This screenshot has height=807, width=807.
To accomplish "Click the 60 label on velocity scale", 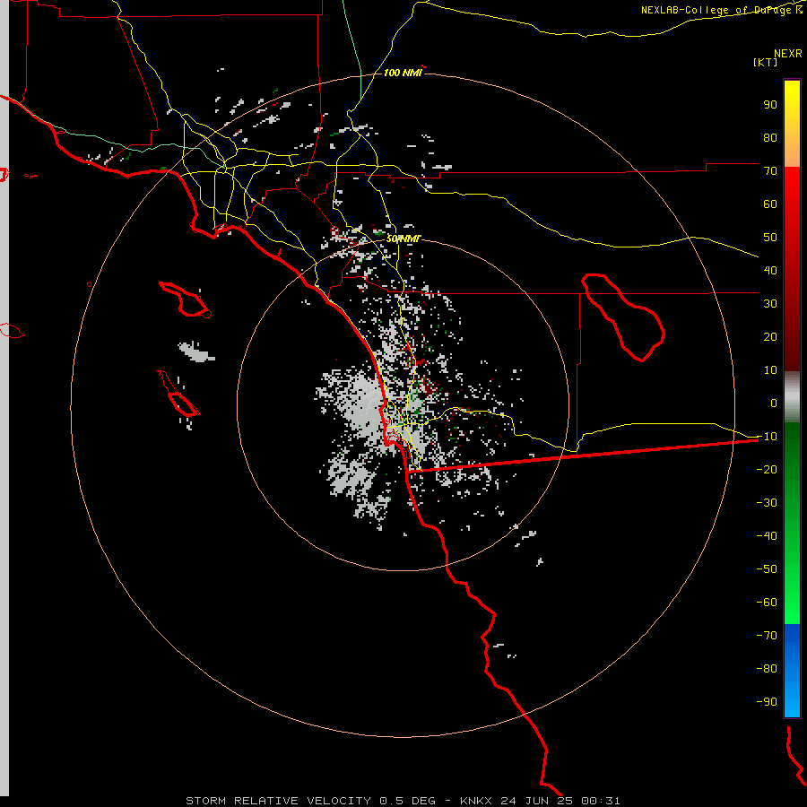I will 770,204.
